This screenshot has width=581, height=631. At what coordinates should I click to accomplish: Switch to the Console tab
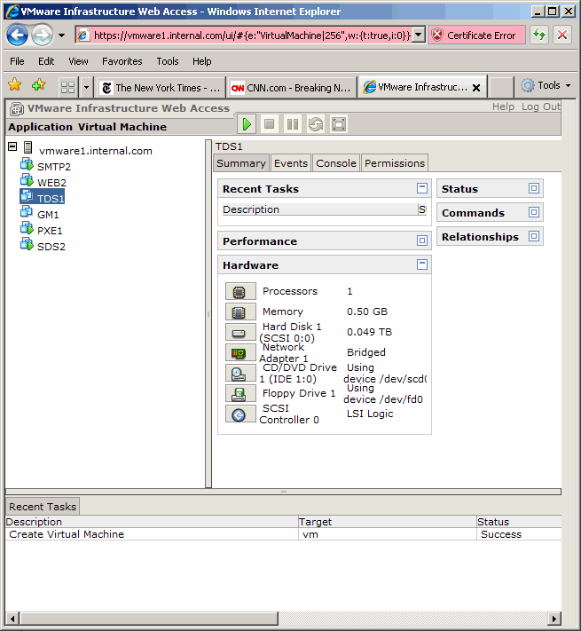click(x=336, y=163)
